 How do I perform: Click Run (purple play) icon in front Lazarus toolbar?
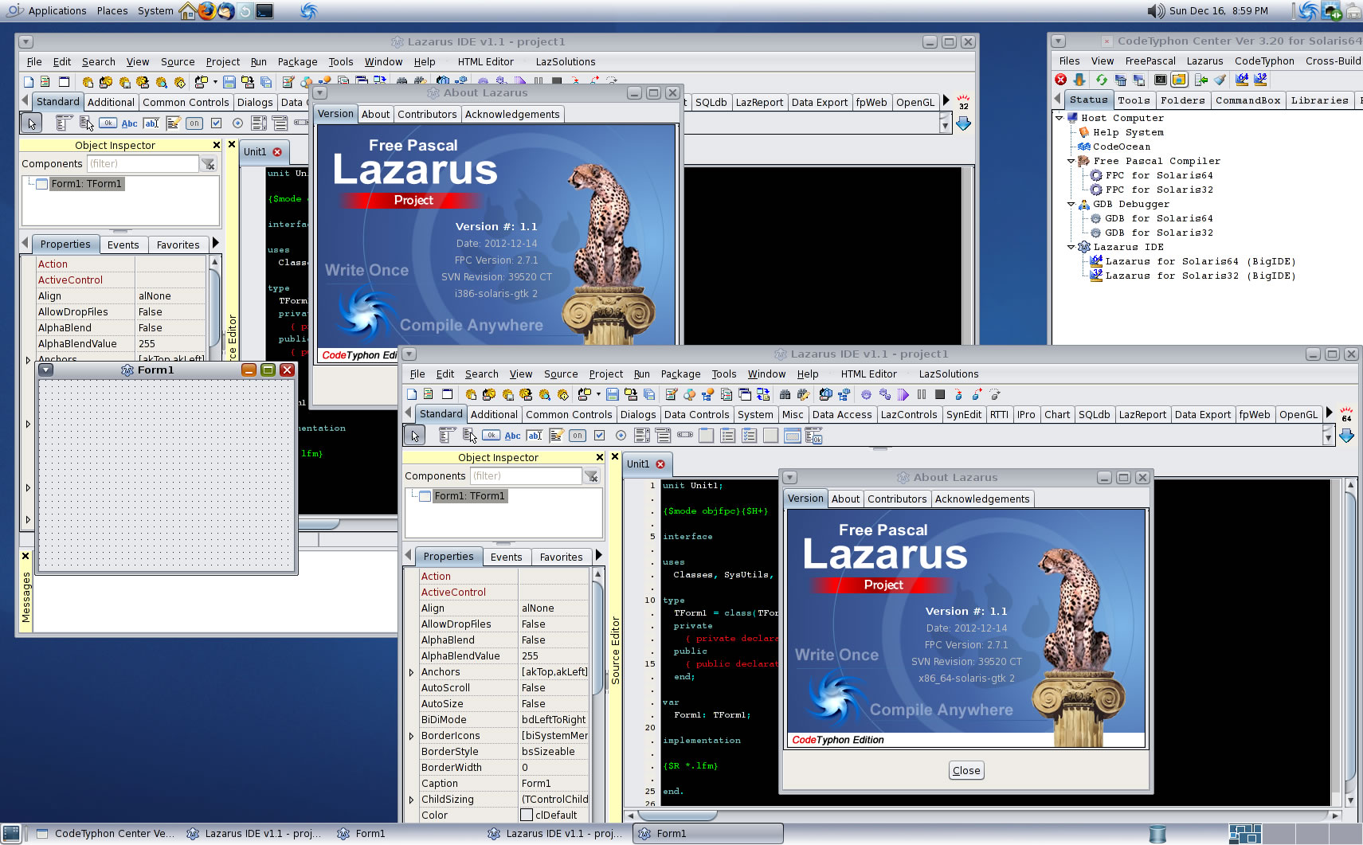pyautogui.click(x=903, y=394)
